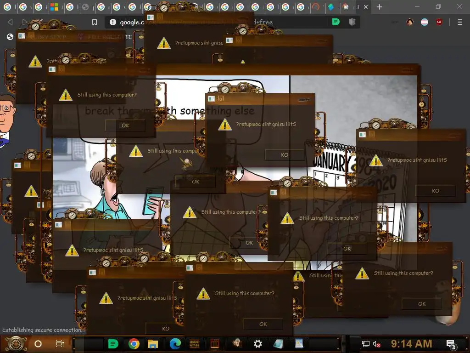Open the notification center with badge 3

coord(452,344)
